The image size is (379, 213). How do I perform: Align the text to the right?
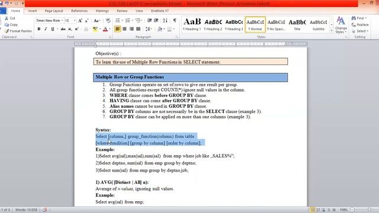click(131, 29)
